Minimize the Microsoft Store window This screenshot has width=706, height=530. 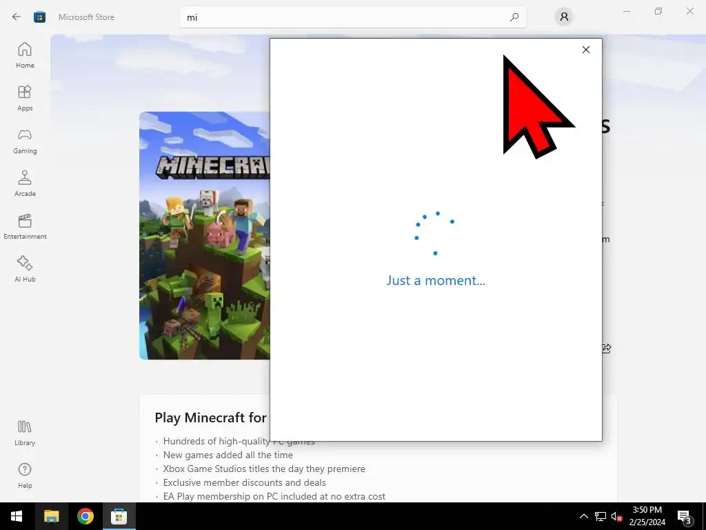point(626,11)
